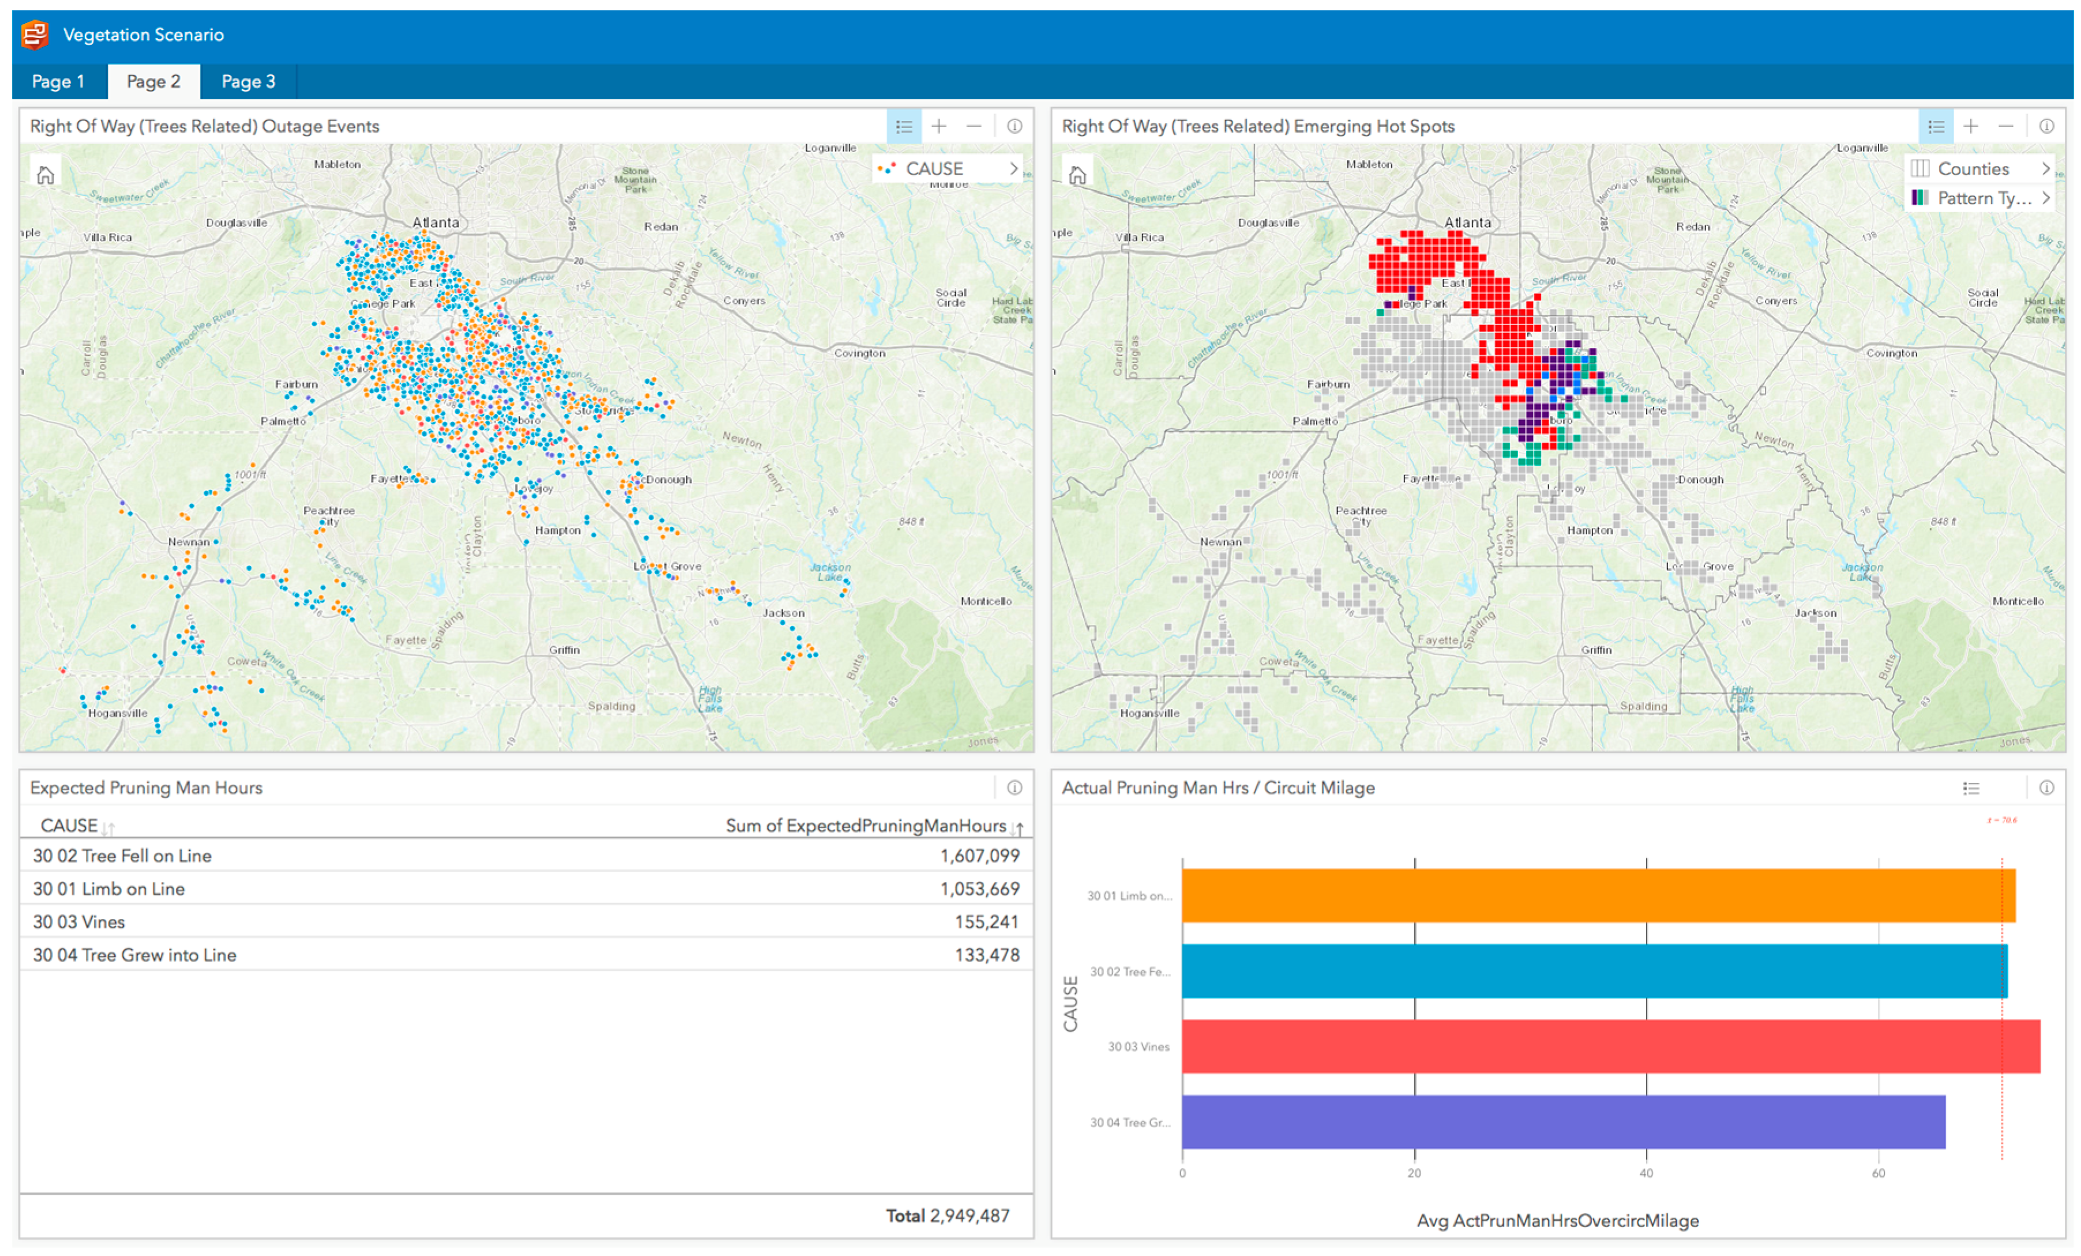Viewport: 2081px width, 1256px height.
Task: Toggle legend on Emerging Hot Spots map
Action: (1936, 127)
